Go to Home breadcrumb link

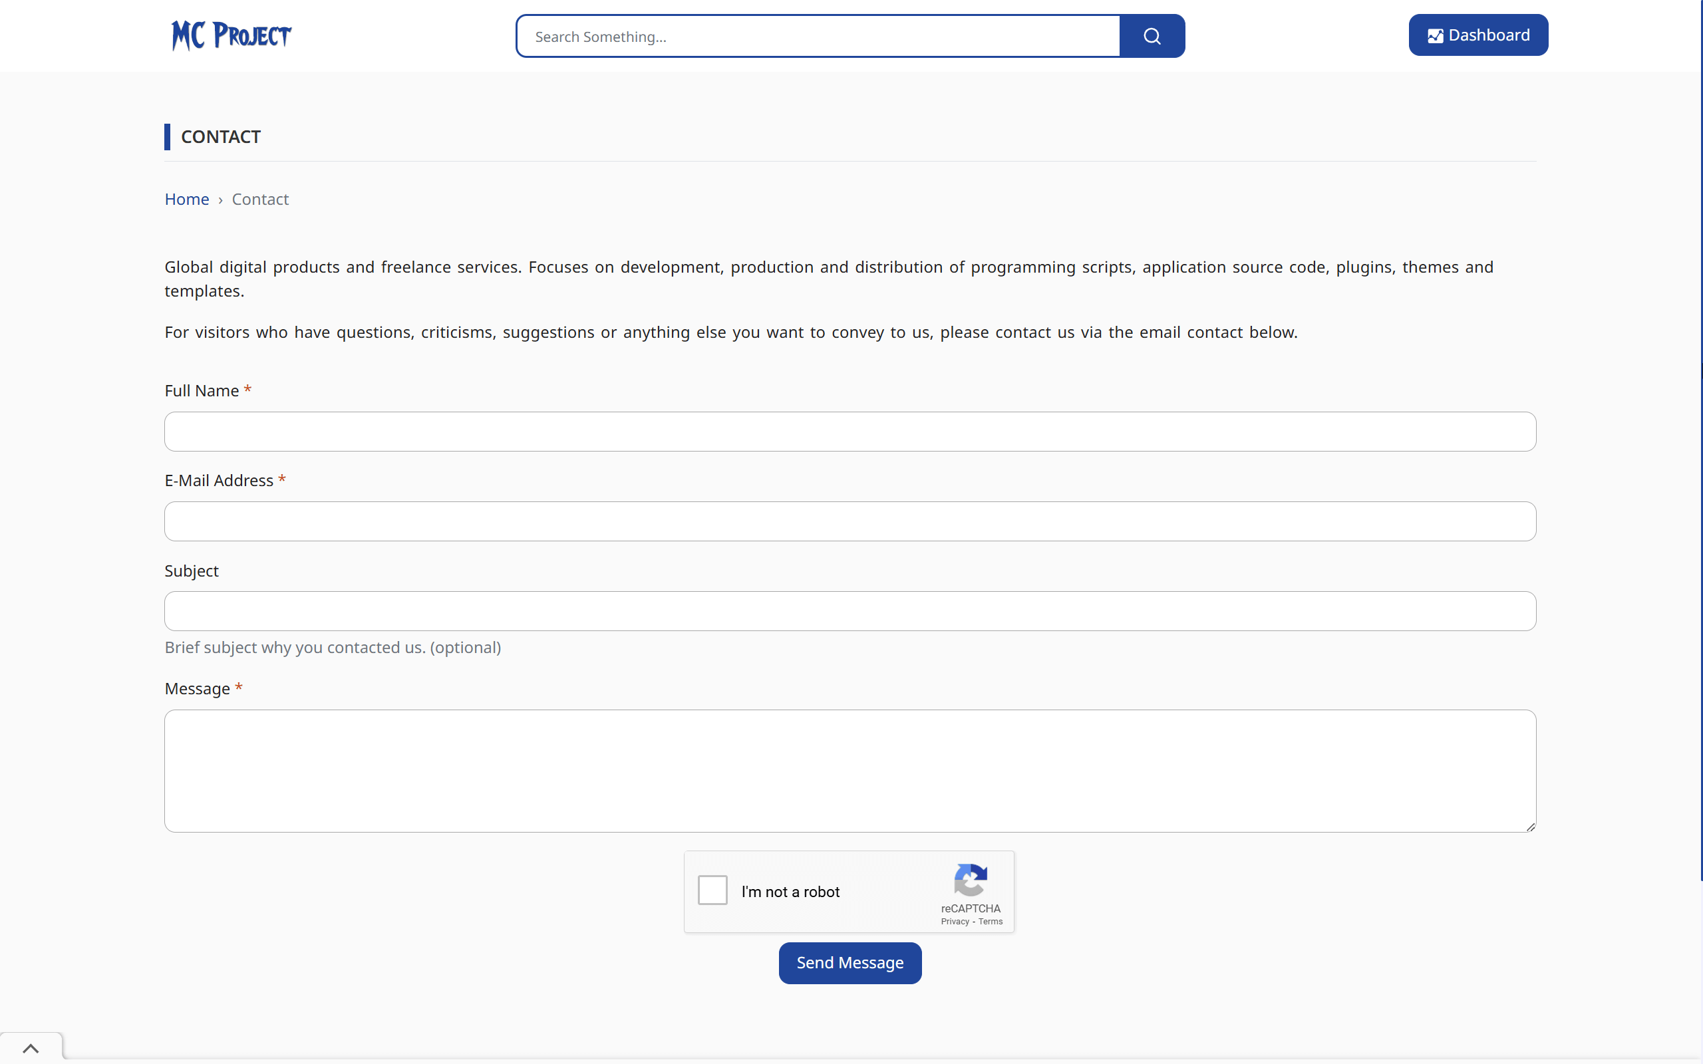186,199
